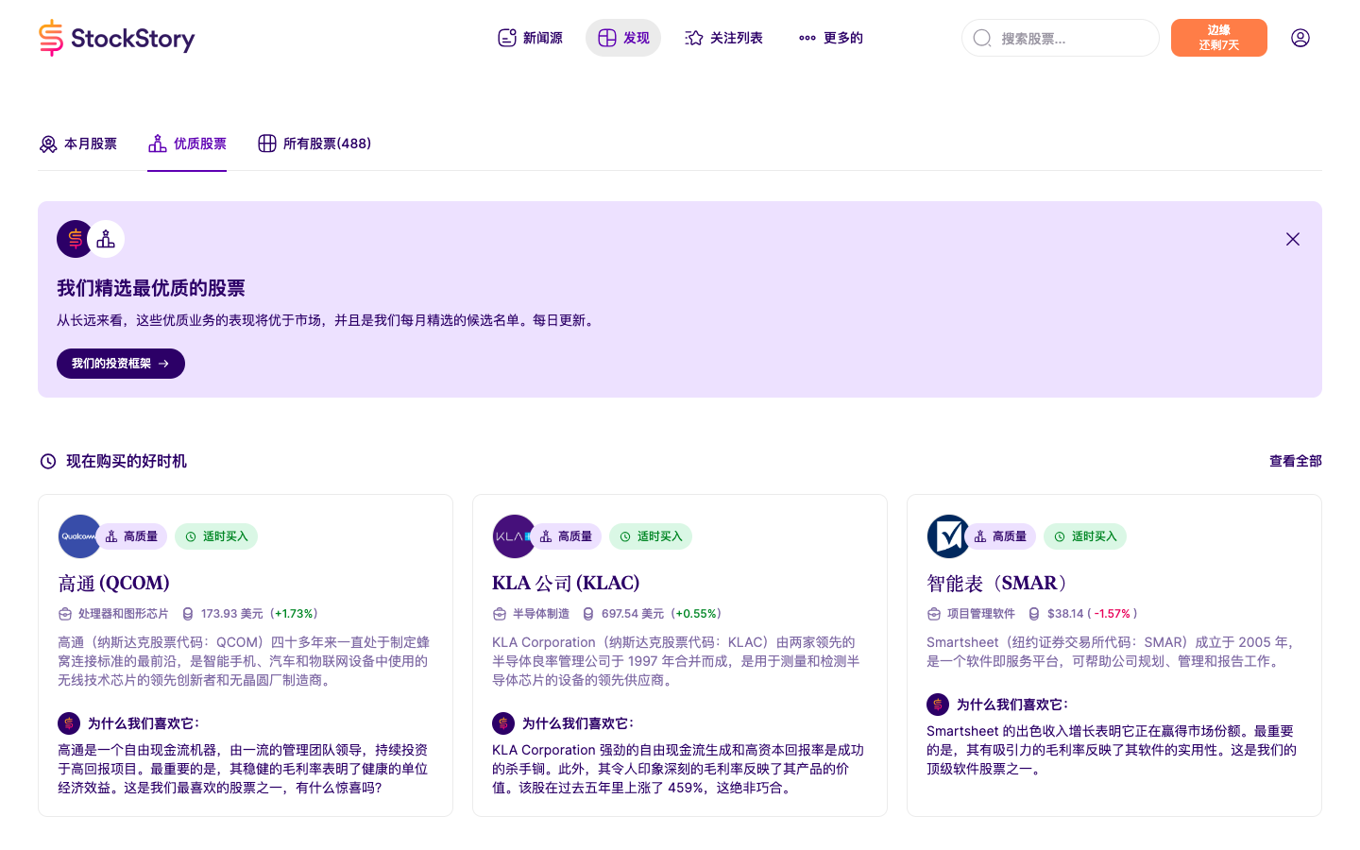The image size is (1360, 850).
Task: Click the Qualcomm company logo on the QCOM card
Action: click(79, 536)
